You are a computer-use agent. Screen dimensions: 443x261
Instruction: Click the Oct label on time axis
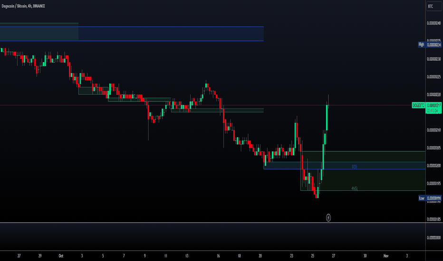click(x=61, y=256)
